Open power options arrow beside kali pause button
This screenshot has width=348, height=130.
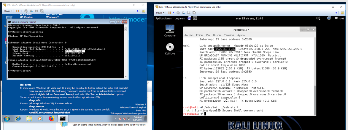coord(174,13)
